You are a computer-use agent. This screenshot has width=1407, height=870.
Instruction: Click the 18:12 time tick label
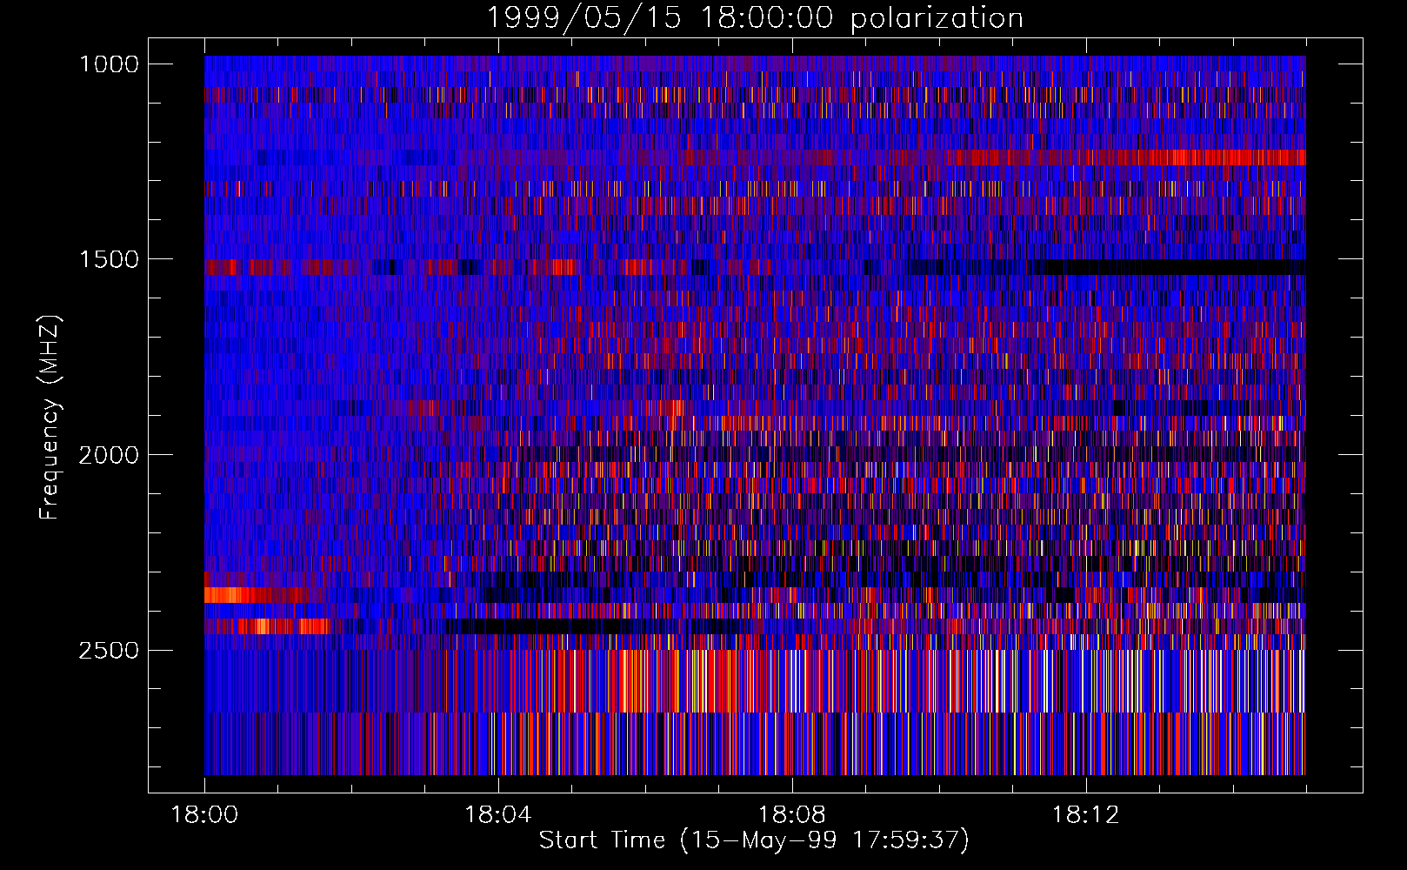pos(1085,815)
